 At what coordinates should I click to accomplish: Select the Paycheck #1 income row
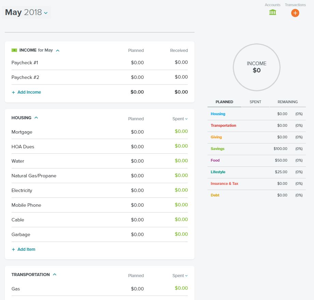coord(100,63)
